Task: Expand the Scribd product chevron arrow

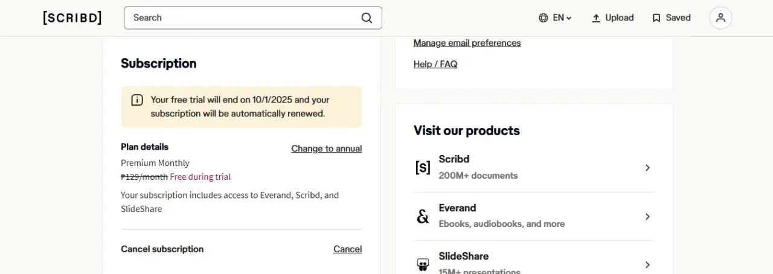Action: pyautogui.click(x=647, y=168)
